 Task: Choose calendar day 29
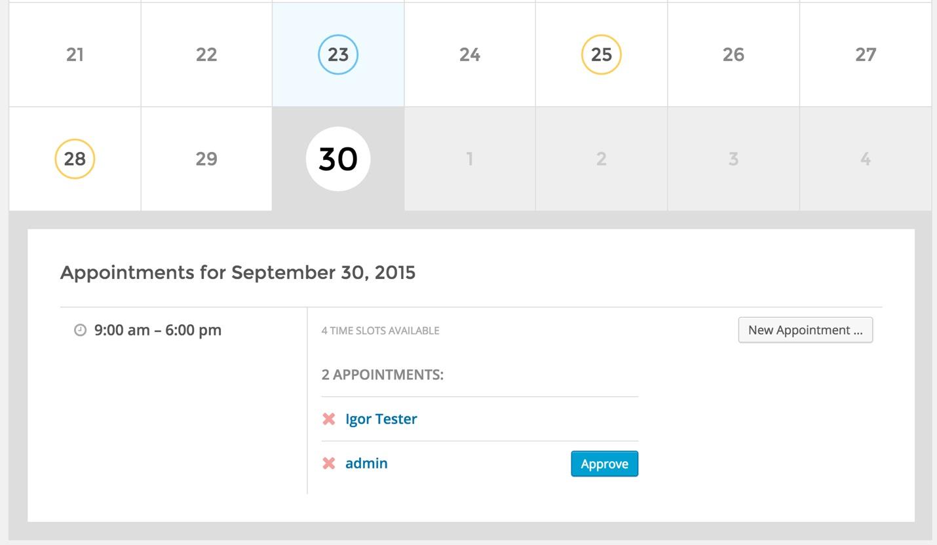click(x=206, y=159)
